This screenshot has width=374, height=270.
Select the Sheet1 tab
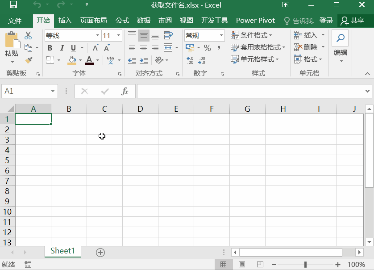tap(63, 251)
